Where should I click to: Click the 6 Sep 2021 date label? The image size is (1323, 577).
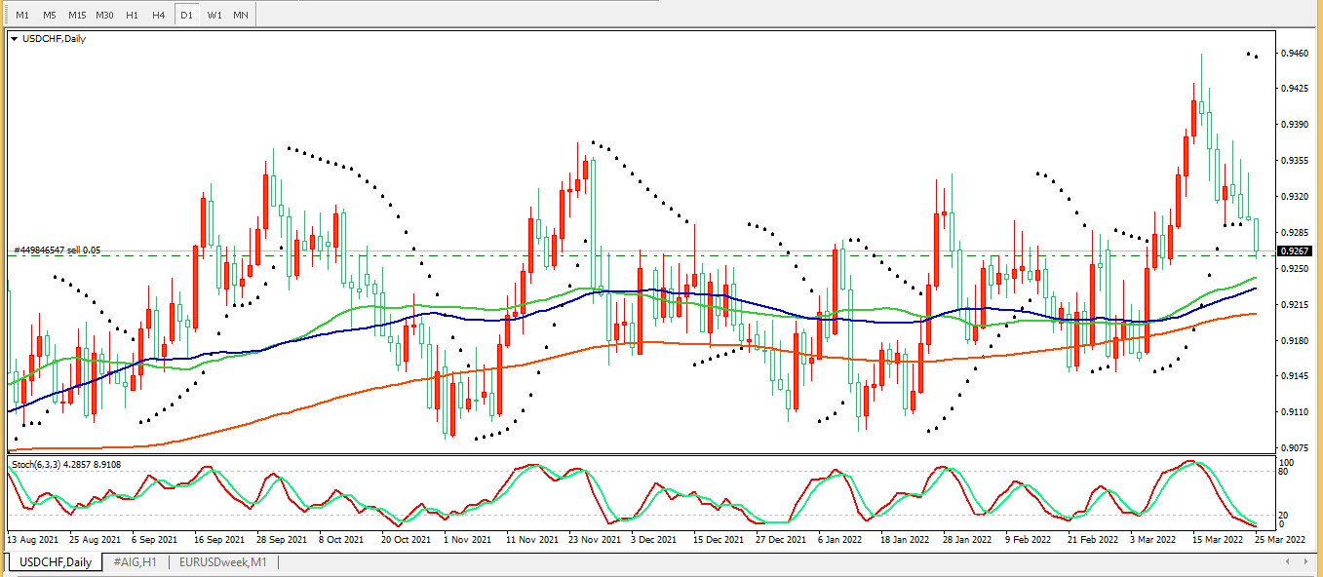pos(155,538)
